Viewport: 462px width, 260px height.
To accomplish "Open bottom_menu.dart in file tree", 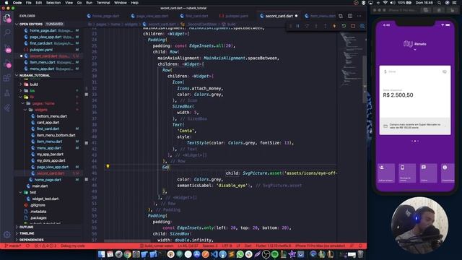I will coord(51,116).
